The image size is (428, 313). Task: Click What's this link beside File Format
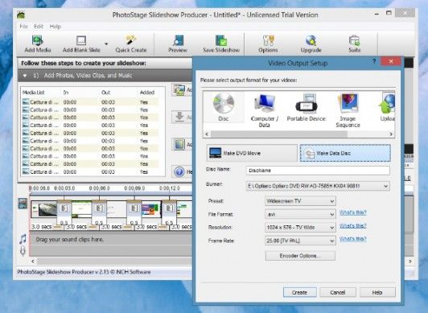(x=352, y=212)
